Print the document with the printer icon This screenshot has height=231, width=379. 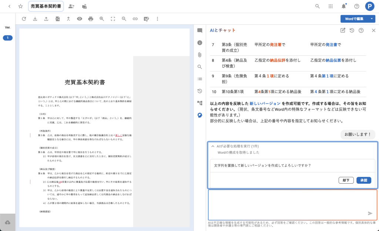(x=91, y=18)
